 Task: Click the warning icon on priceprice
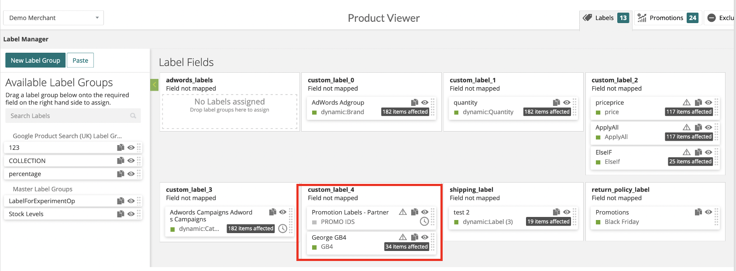pos(687,102)
